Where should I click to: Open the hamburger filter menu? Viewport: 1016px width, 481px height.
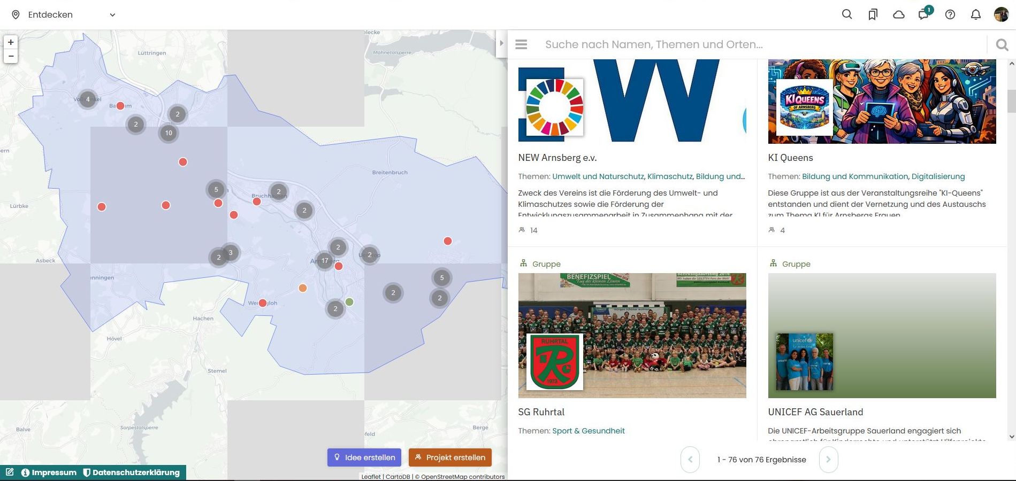(521, 44)
